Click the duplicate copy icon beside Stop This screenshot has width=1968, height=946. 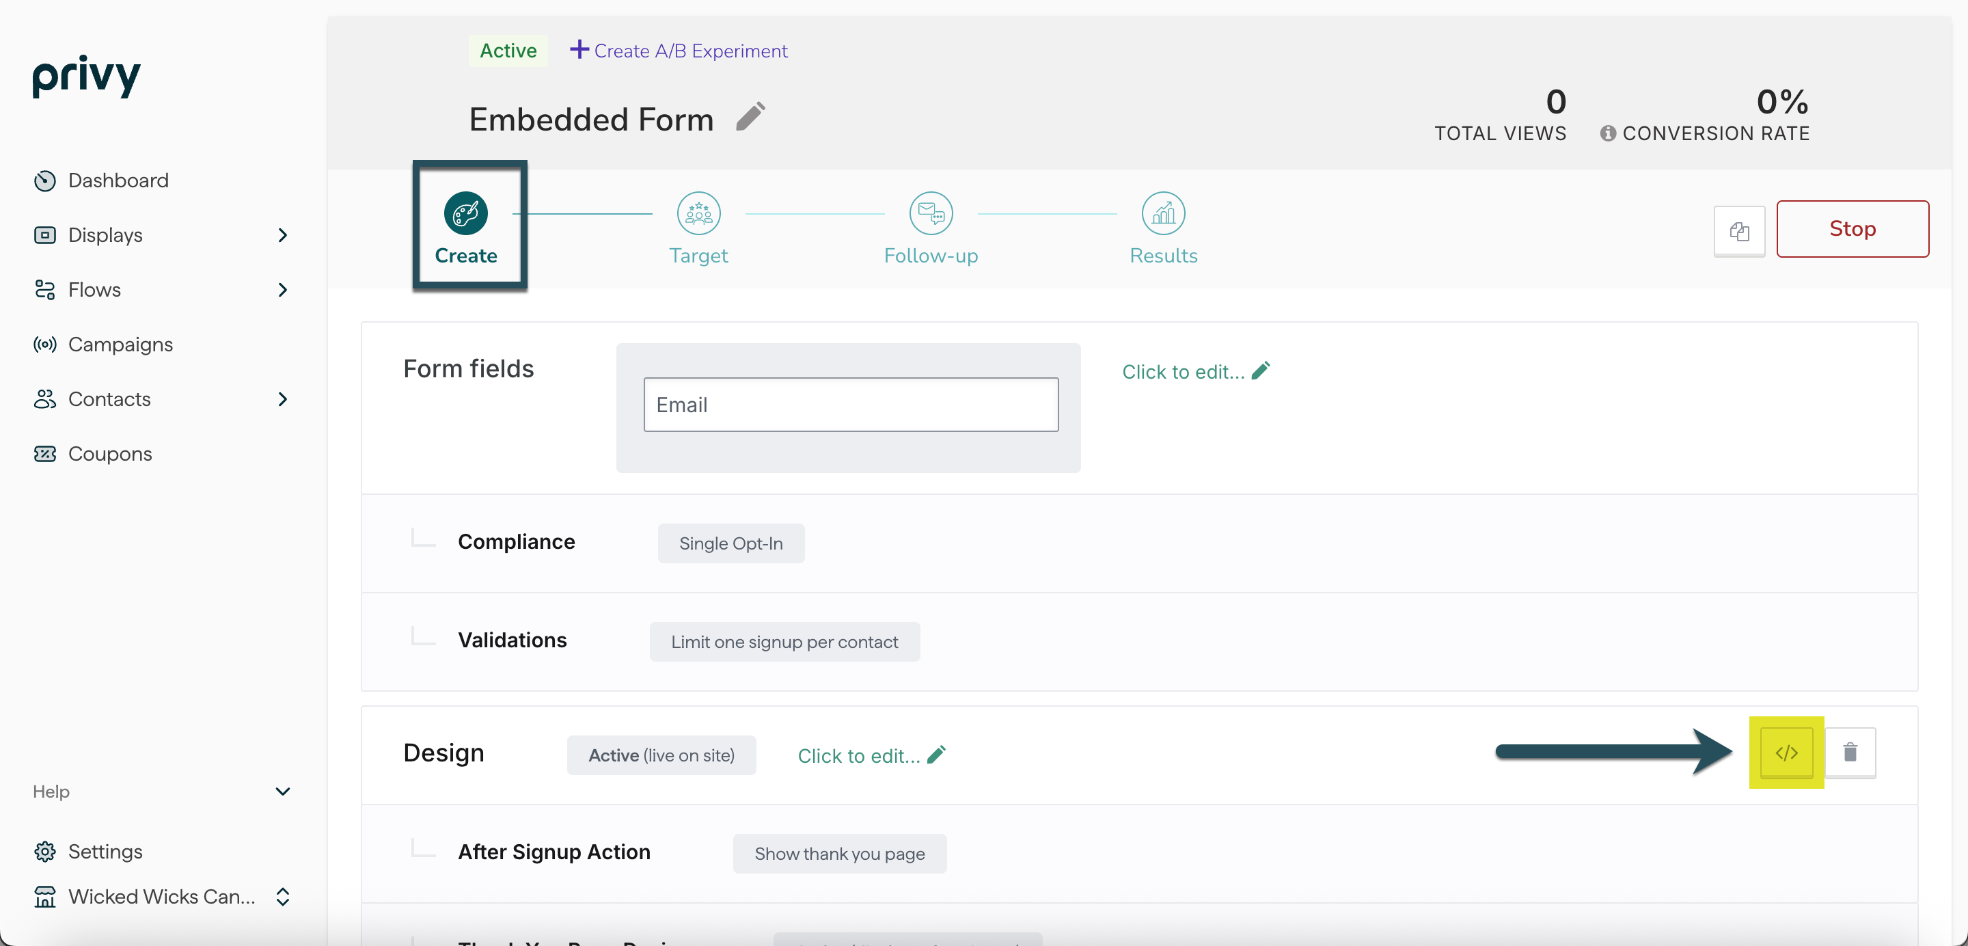click(x=1739, y=231)
